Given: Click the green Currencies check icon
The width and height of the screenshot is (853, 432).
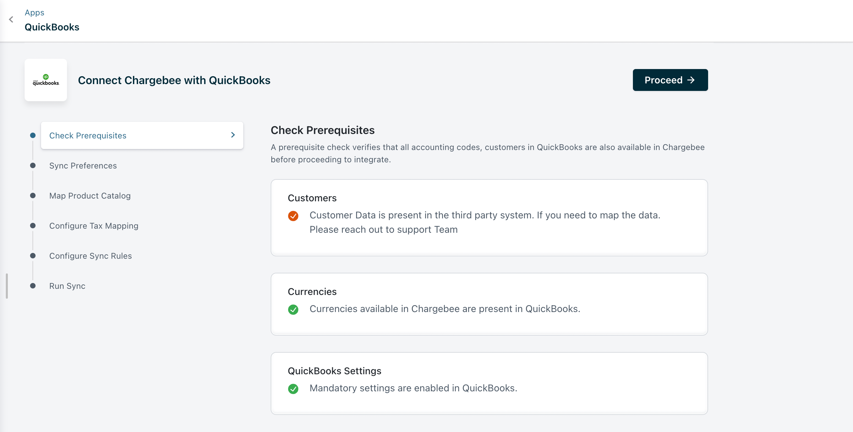Looking at the screenshot, I should pyautogui.click(x=293, y=310).
